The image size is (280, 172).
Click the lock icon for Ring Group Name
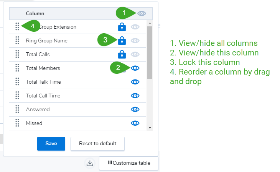[122, 41]
